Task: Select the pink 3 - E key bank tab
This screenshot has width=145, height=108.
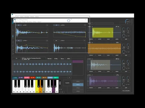Action: click(27, 78)
